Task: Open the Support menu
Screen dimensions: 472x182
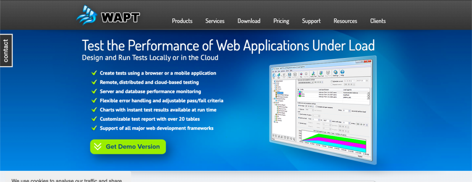Action: tap(311, 21)
